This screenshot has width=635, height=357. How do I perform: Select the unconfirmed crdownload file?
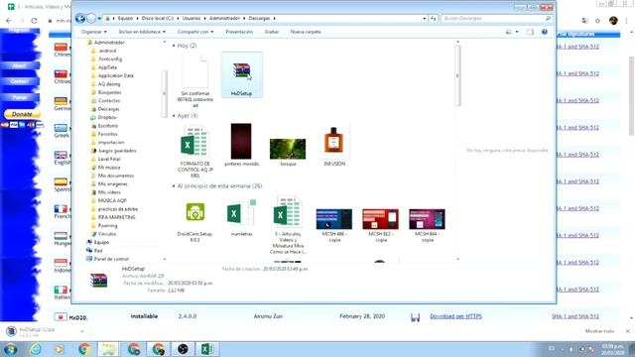point(195,81)
